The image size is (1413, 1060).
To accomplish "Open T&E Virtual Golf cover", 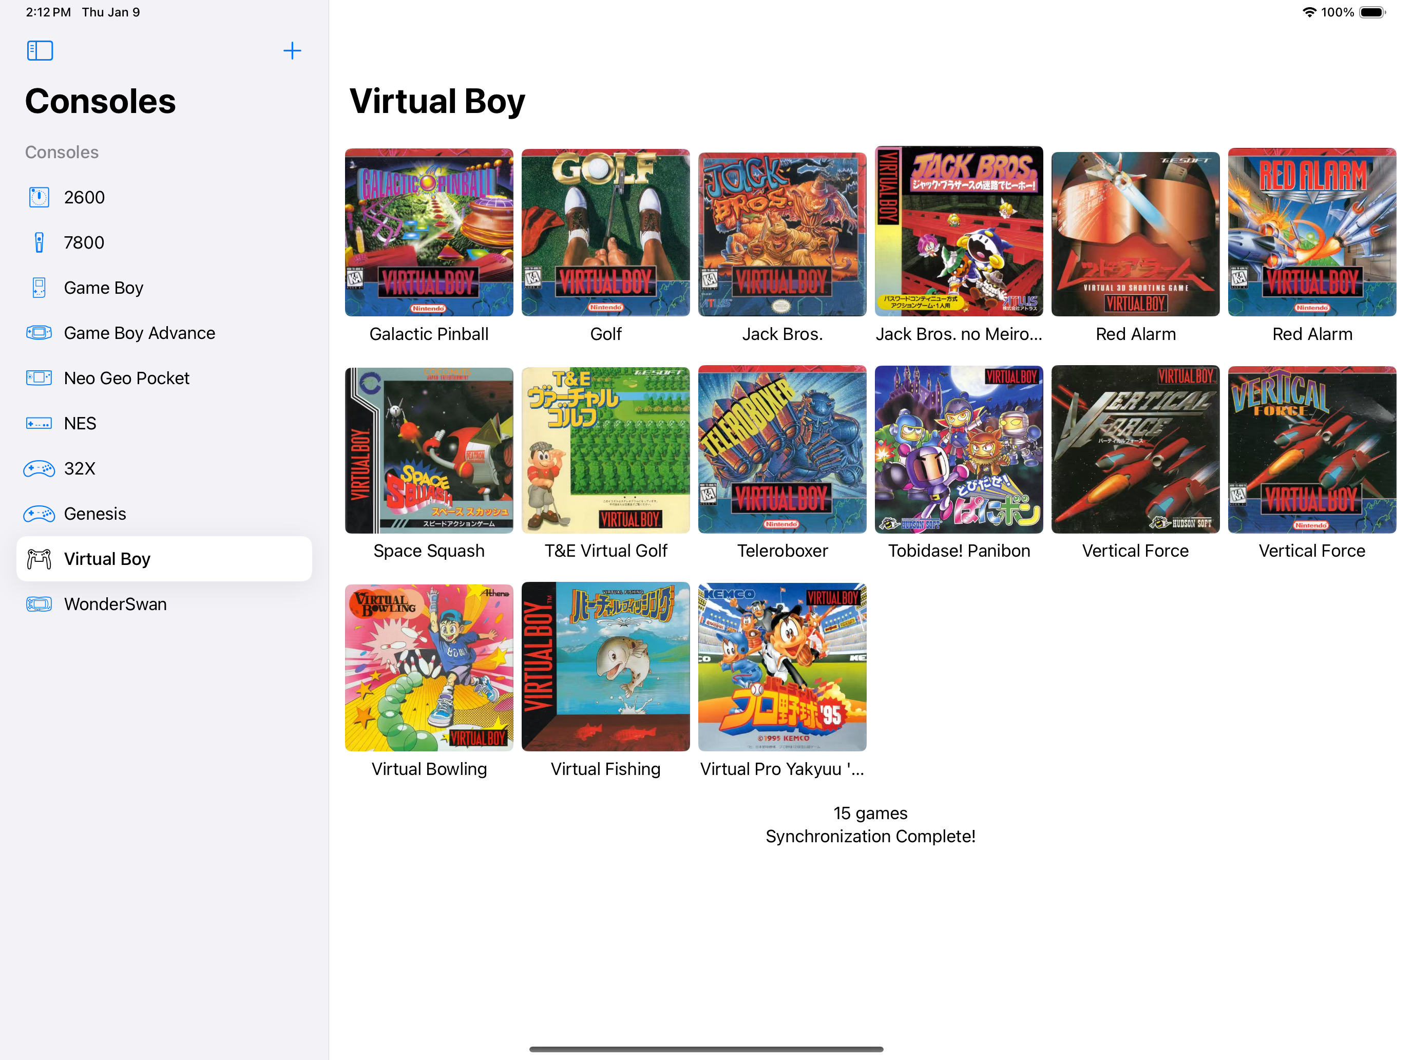I will 605,450.
